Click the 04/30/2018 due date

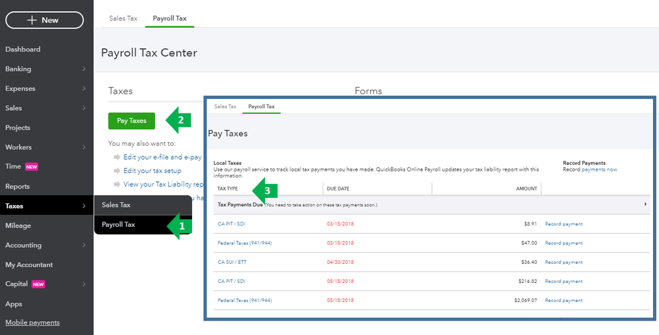(x=340, y=262)
